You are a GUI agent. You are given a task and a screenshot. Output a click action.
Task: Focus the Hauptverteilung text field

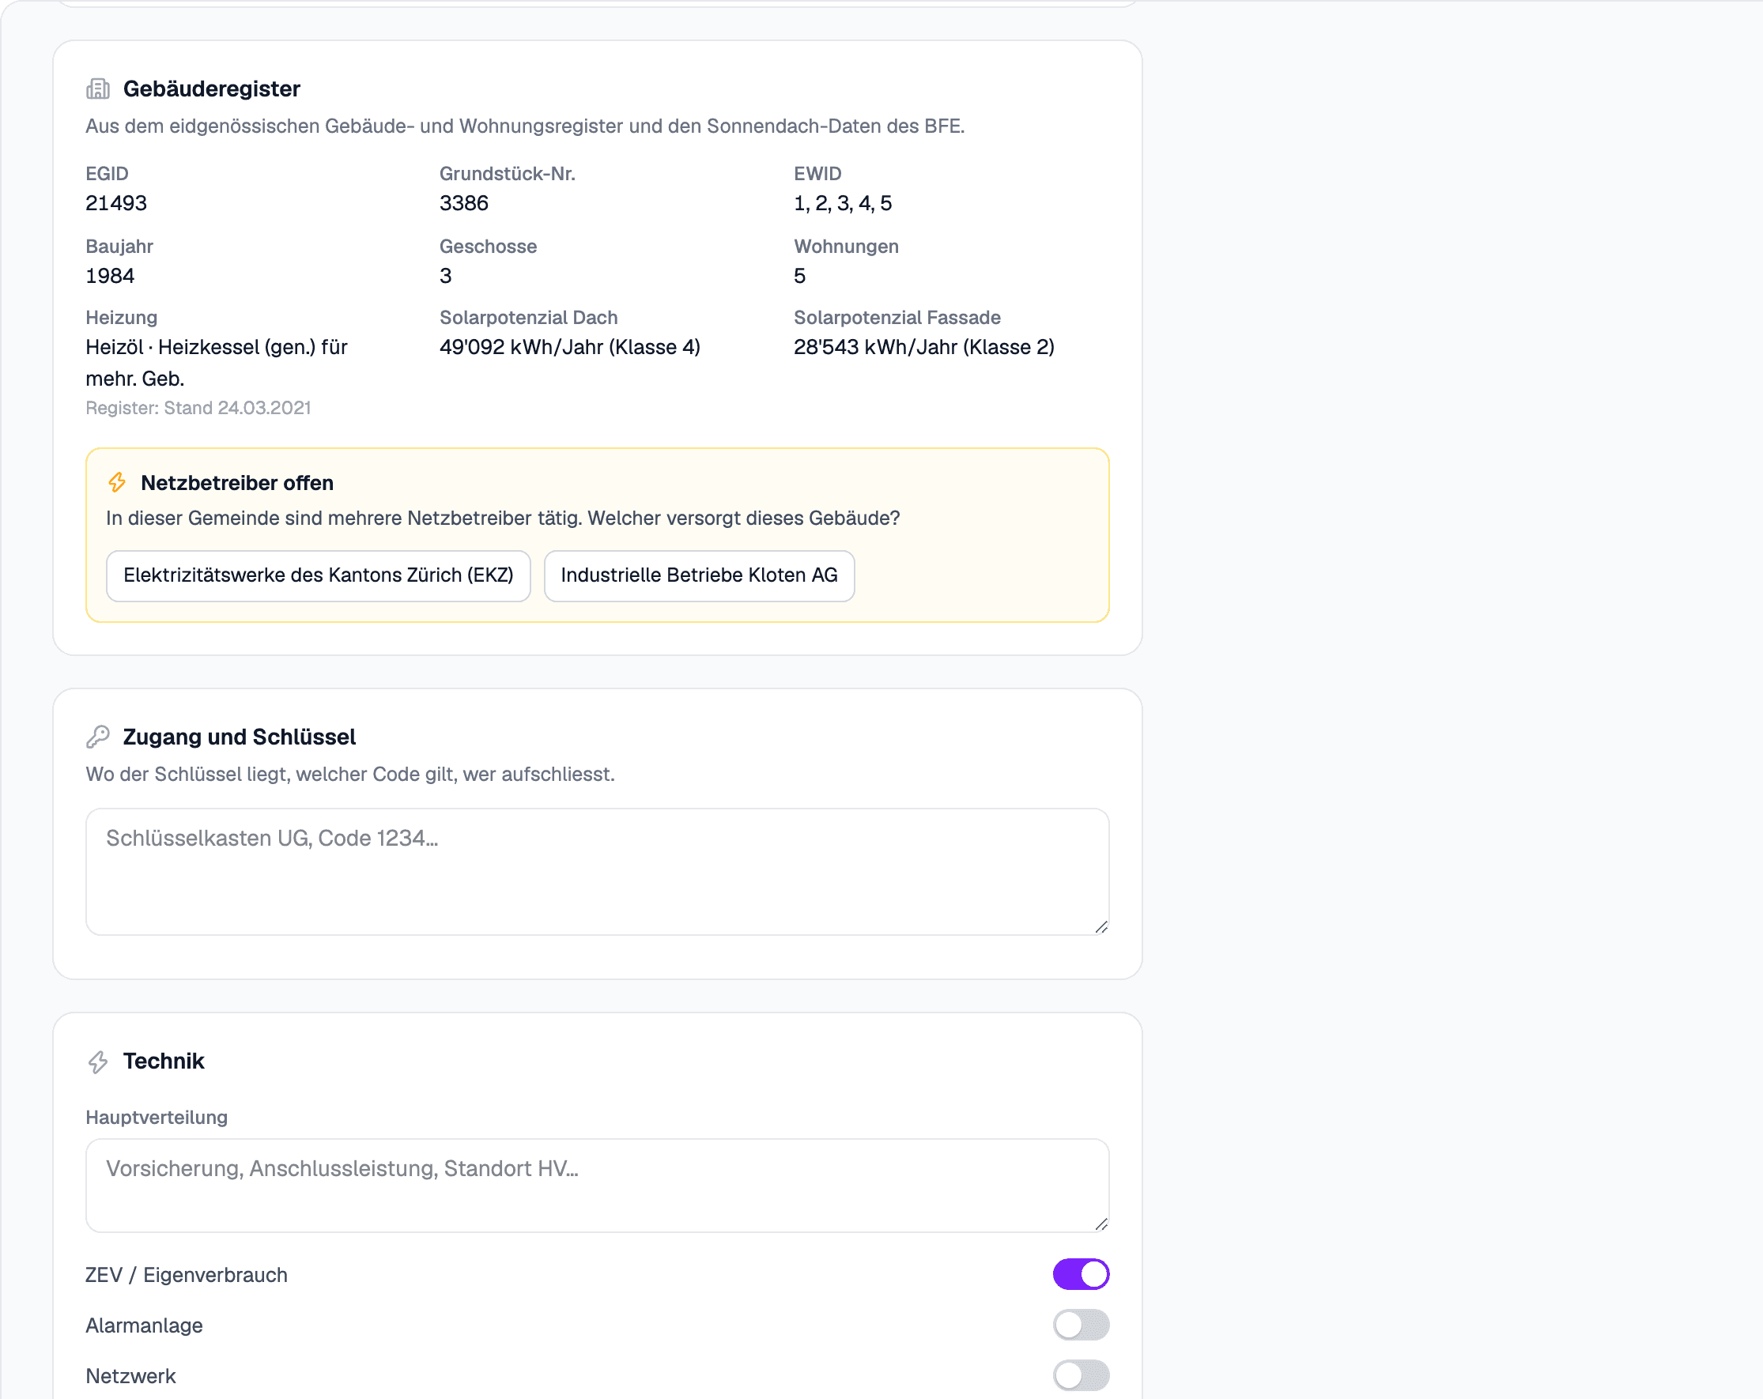tap(597, 1185)
